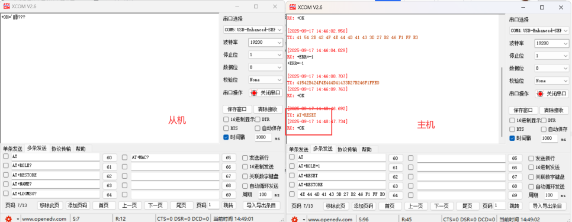Viewport: 572px width, 222px height.
Task: Go to 尾页 in COM5 window
Action: [x=181, y=205]
